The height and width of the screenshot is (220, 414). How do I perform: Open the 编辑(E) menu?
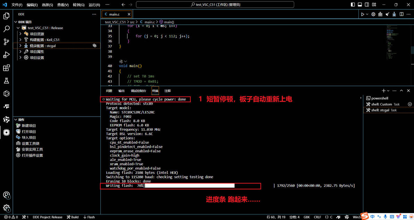[x=32, y=5]
